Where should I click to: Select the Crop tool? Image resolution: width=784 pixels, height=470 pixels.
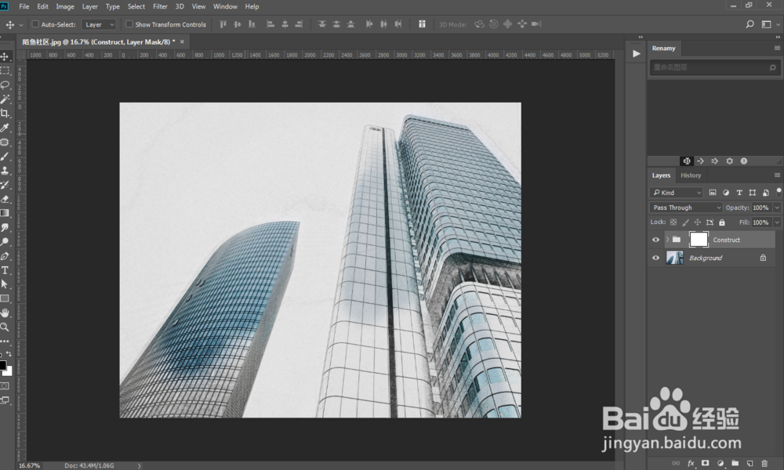[x=5, y=114]
